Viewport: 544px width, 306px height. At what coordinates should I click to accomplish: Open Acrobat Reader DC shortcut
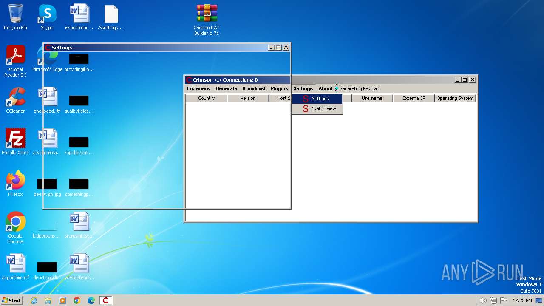(x=15, y=61)
